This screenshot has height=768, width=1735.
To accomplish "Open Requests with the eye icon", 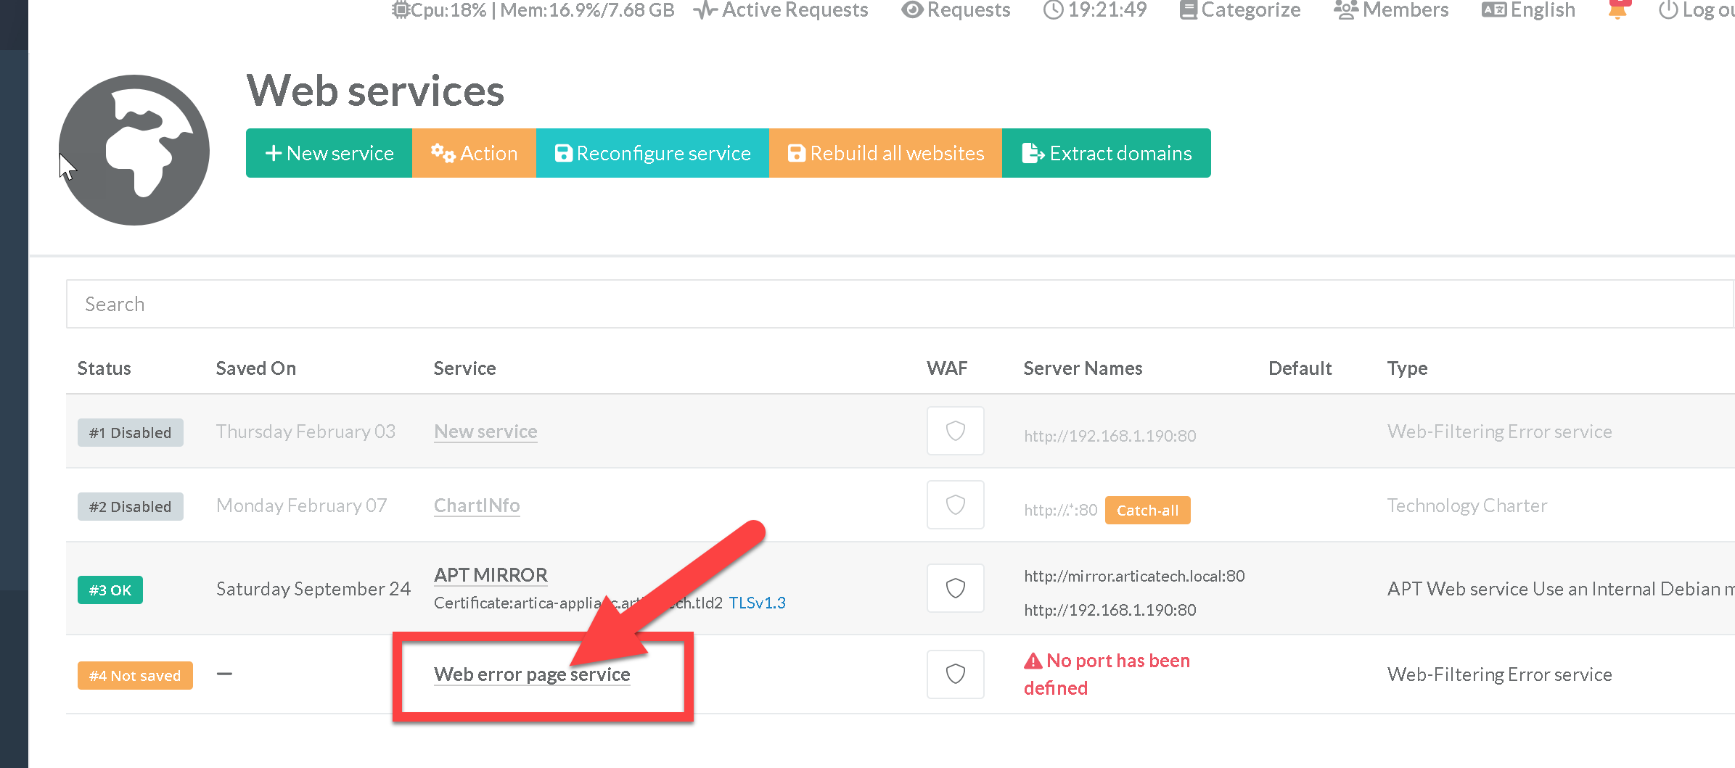I will tap(956, 10).
